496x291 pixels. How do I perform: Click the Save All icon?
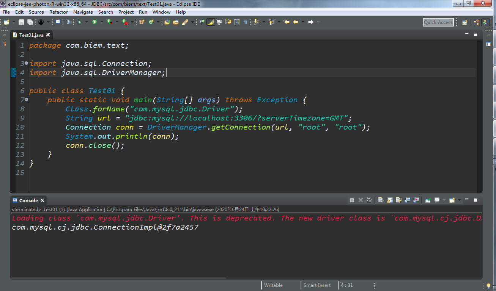pyautogui.click(x=30, y=22)
